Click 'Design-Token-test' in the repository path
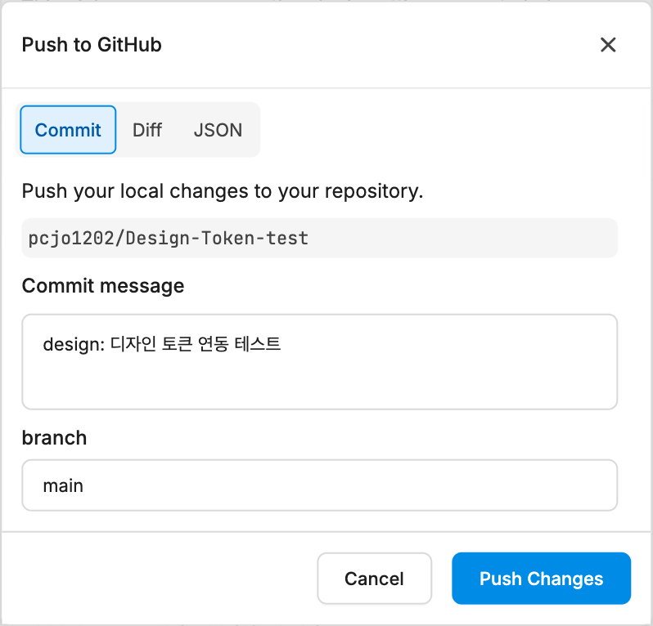 click(x=217, y=239)
